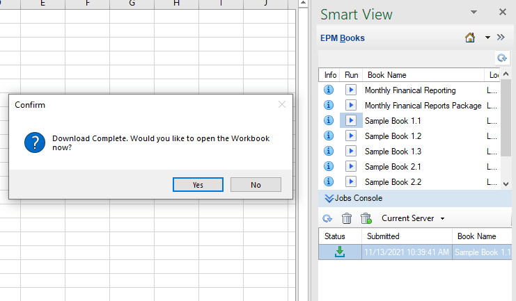Collapse the Jobs Console section
The height and width of the screenshot is (301, 516).
tap(329, 198)
